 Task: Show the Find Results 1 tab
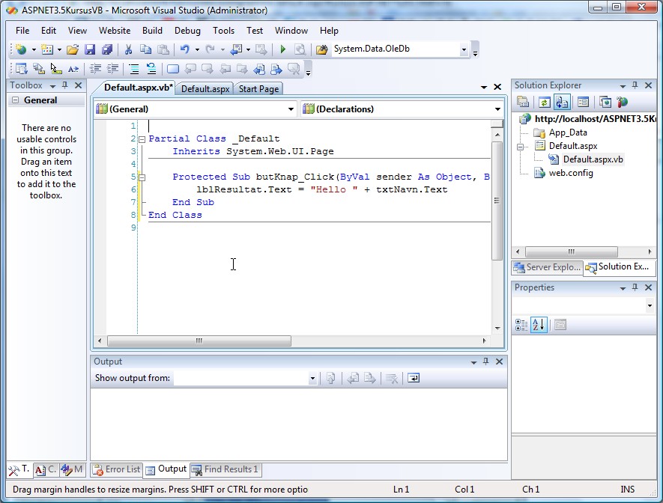[225, 469]
